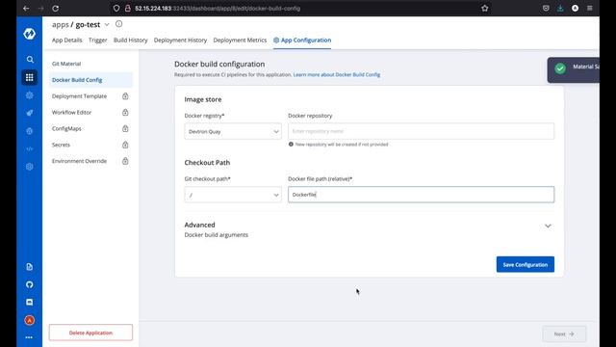Viewport: 616px width, 347px height.
Task: Open the Applications grid icon in the sidebar
Action: tap(30, 77)
